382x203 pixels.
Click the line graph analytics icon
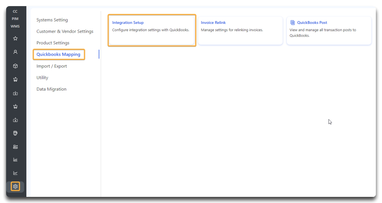(x=15, y=173)
